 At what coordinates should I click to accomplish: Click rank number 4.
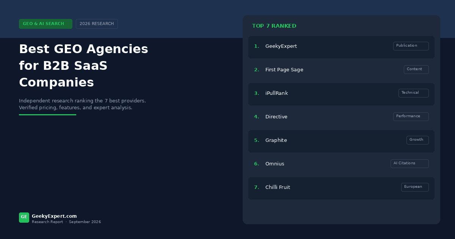tap(257, 117)
